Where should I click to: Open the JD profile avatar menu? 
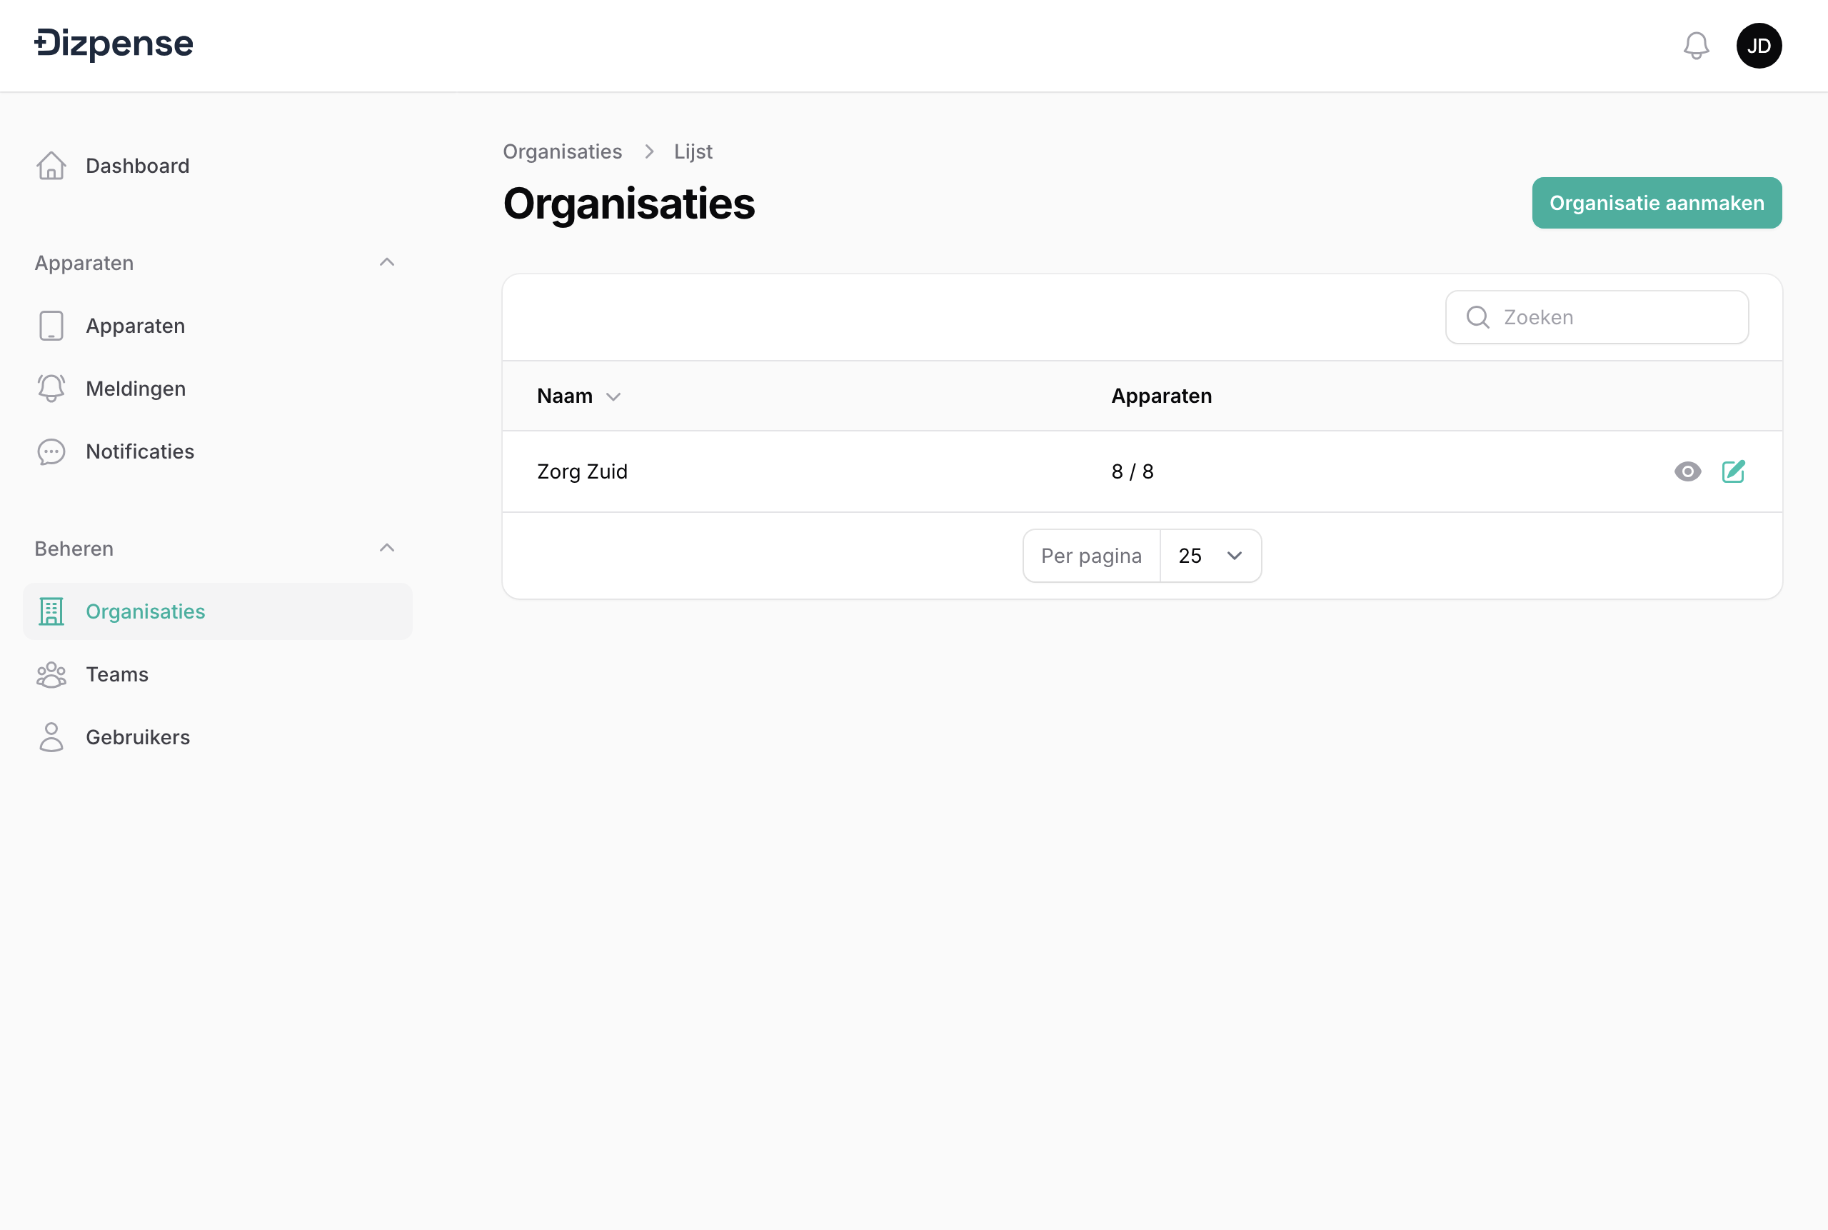pos(1759,45)
